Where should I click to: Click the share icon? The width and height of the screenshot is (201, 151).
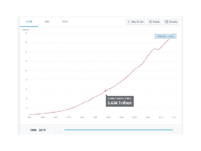(x=150, y=22)
